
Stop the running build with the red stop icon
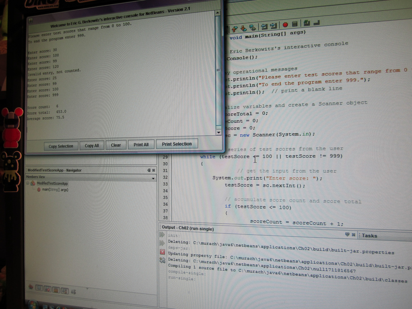(x=162, y=252)
